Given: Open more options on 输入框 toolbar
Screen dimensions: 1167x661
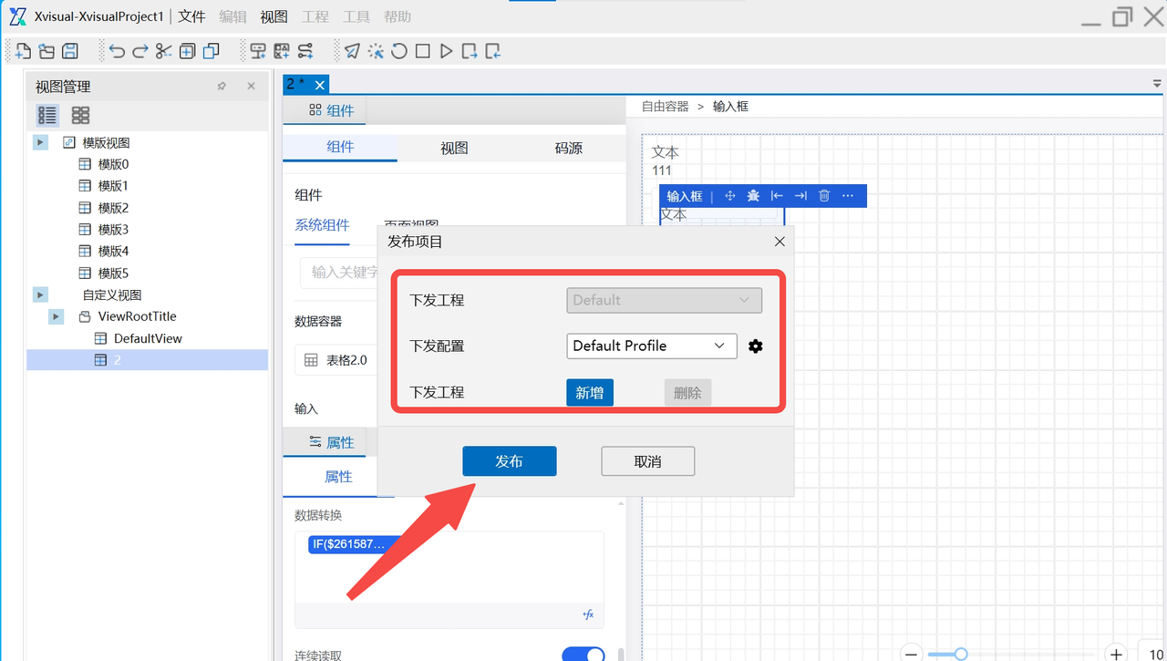Looking at the screenshot, I should [848, 196].
